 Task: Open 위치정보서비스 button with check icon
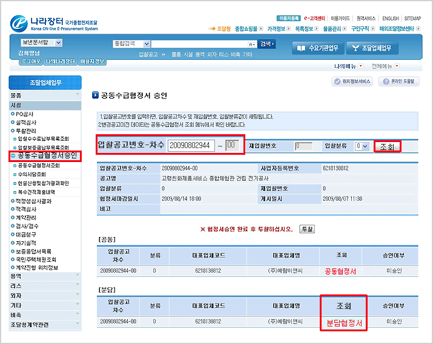[352, 82]
